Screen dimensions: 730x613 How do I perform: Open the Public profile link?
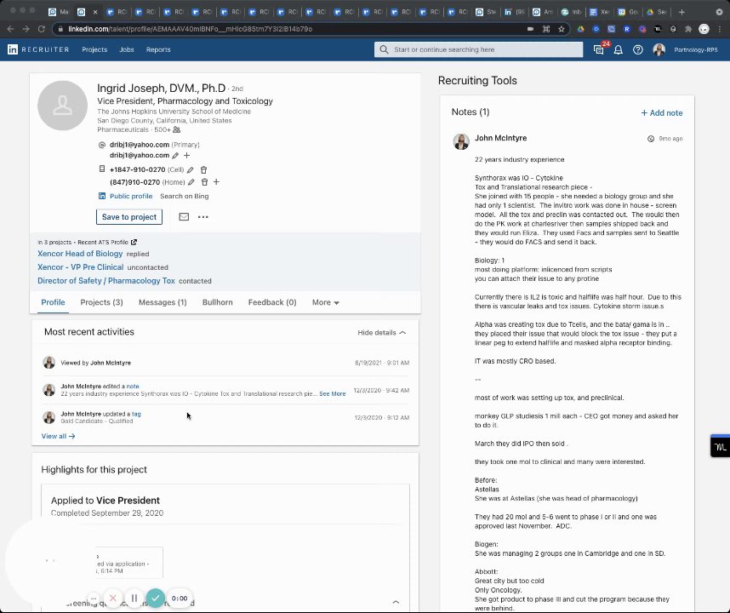coord(131,196)
